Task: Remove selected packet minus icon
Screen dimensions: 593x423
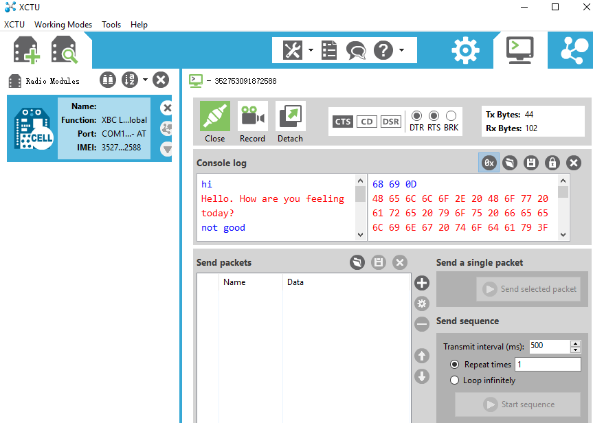Action: coord(422,324)
